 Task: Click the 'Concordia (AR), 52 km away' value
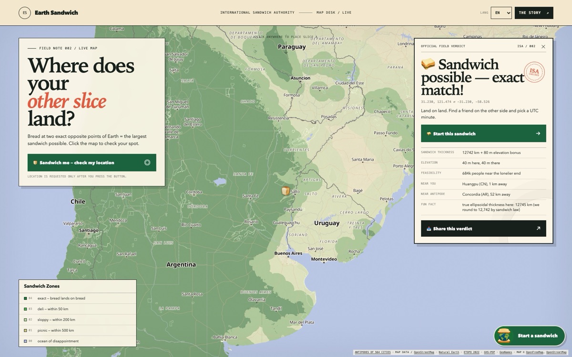tap(486, 194)
